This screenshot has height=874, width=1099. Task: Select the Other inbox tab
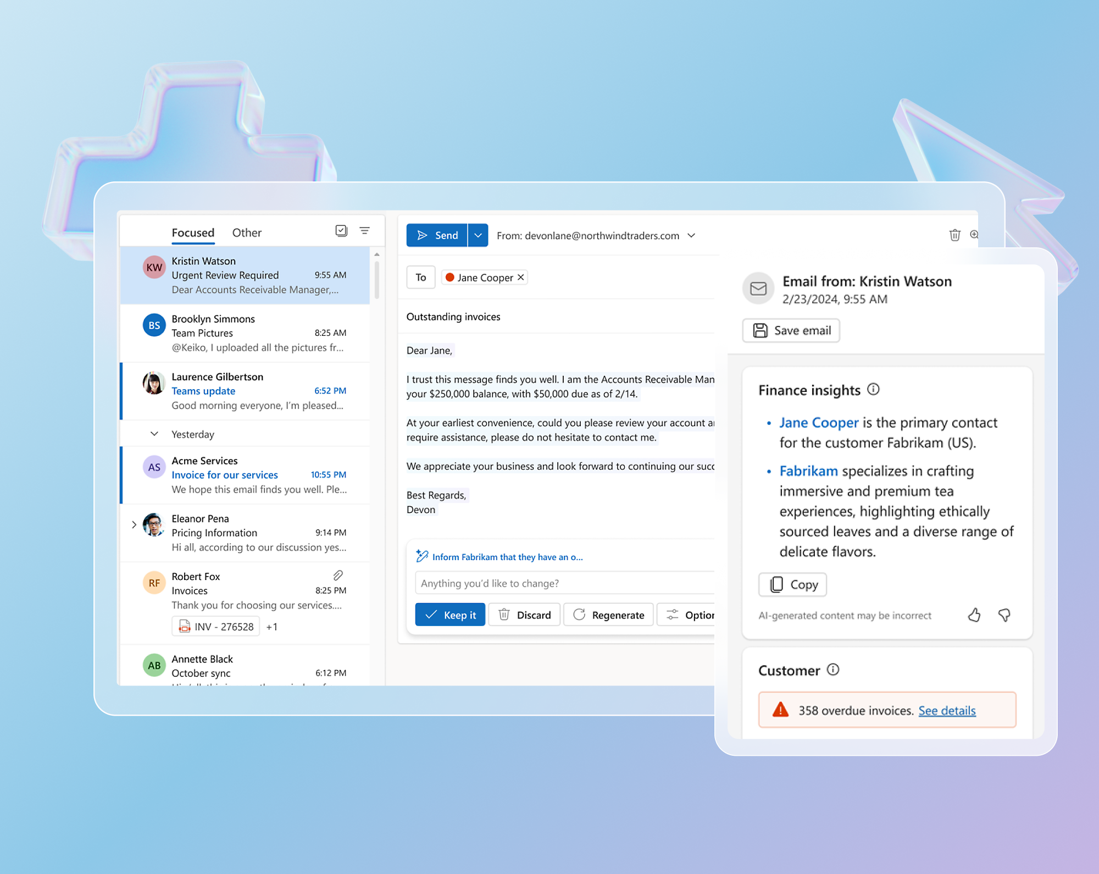(x=247, y=232)
